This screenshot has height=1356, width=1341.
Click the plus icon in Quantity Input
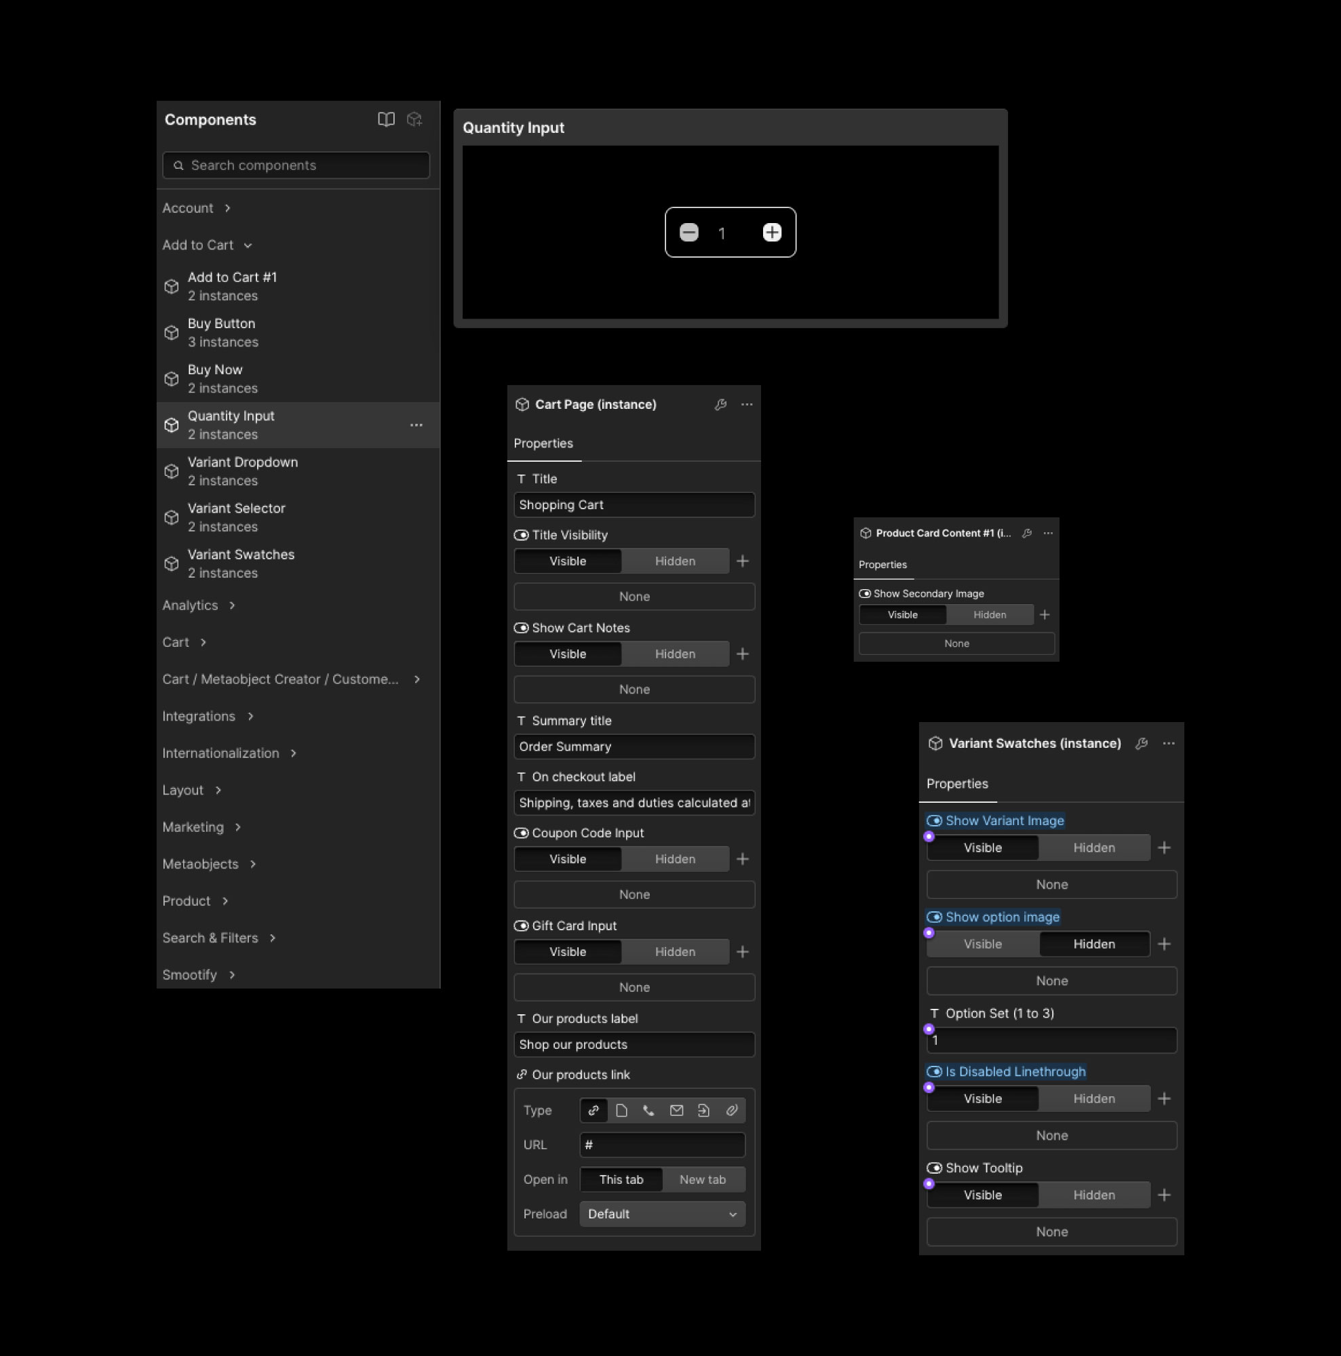[772, 233]
